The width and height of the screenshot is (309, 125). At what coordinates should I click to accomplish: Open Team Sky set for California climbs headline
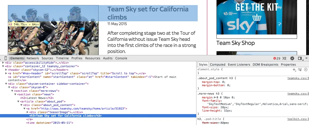[148, 13]
